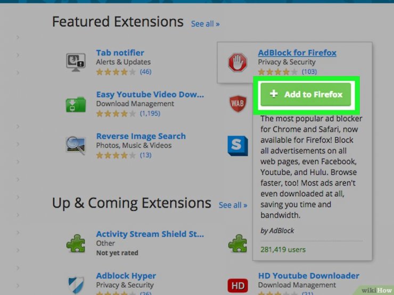Screen dimensions: 394x295
Task: Click the Activity Stream Shield puzzle icon
Action: coord(76,243)
